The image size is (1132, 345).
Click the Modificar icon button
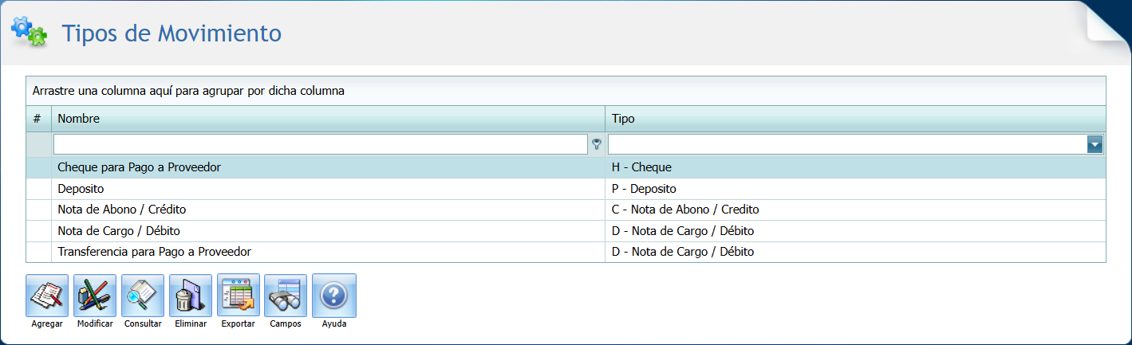[95, 296]
